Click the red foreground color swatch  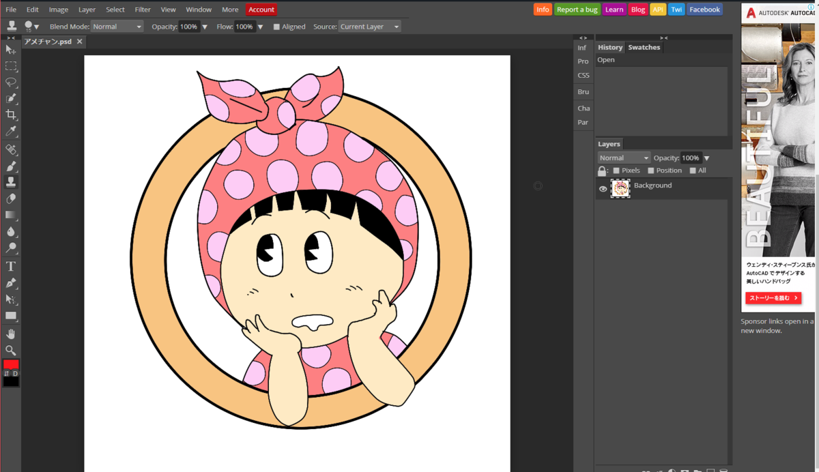click(11, 364)
